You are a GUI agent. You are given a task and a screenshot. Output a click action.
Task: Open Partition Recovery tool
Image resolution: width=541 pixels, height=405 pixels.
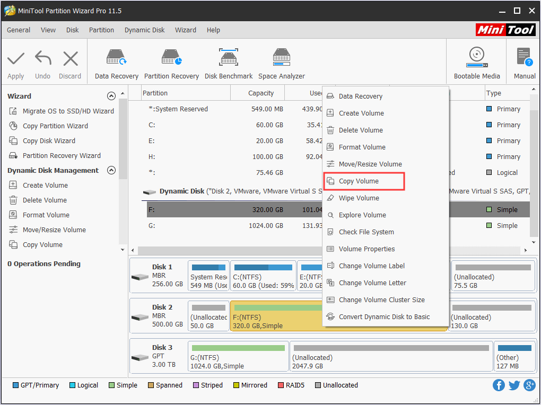[x=171, y=64]
